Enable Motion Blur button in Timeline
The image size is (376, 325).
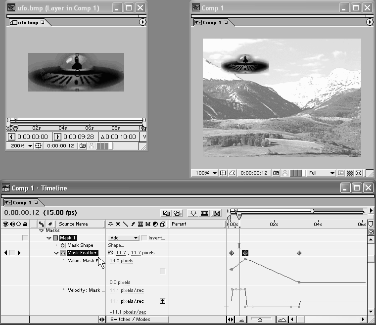(x=217, y=213)
